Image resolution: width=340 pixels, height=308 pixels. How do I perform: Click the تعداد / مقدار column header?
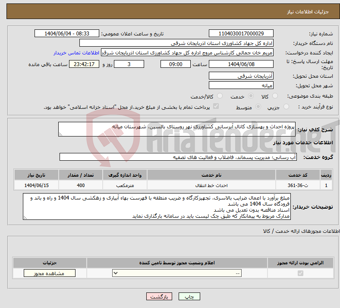pyautogui.click(x=81, y=175)
